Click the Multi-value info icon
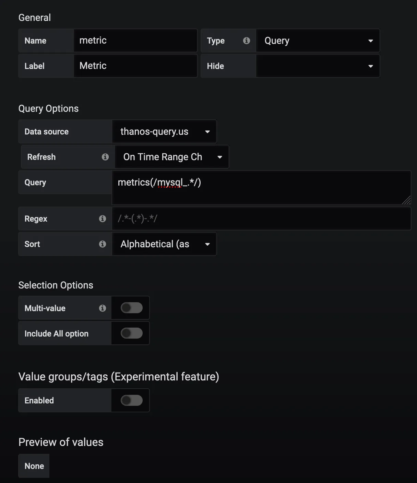 coord(103,308)
